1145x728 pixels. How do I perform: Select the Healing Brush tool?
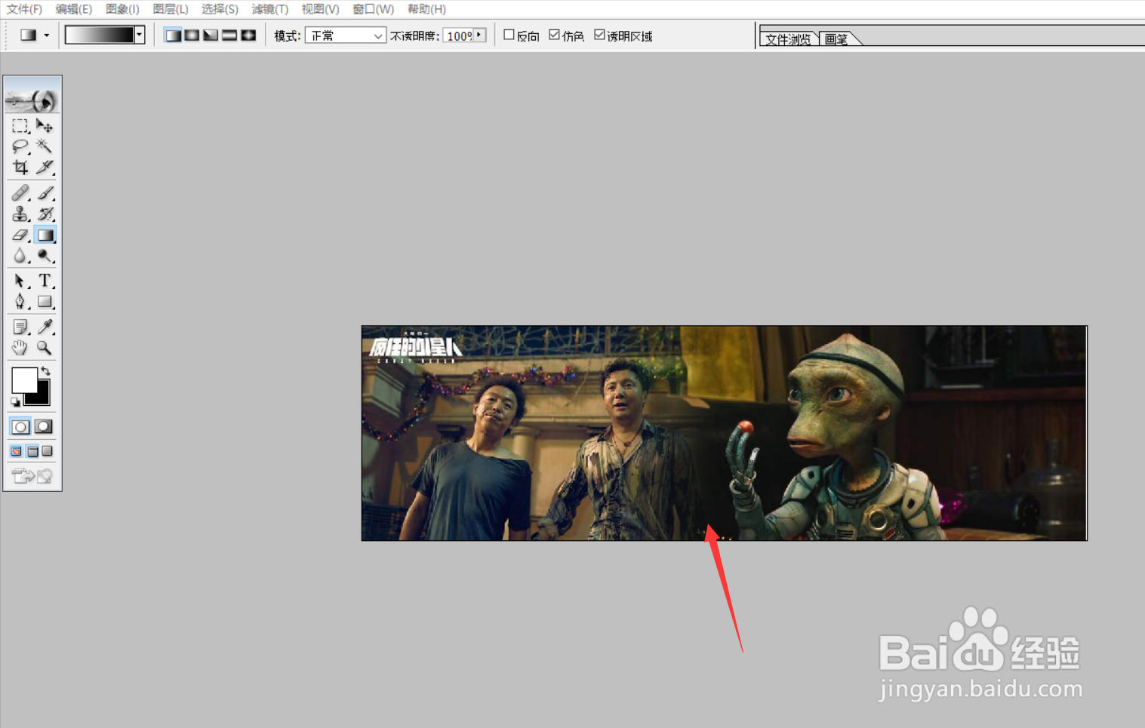tap(20, 193)
